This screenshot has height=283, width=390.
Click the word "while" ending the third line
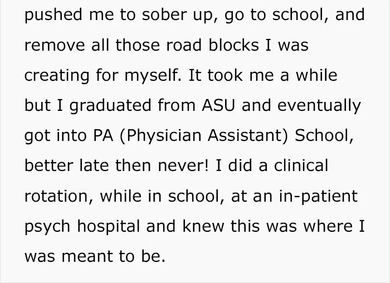[x=316, y=75]
